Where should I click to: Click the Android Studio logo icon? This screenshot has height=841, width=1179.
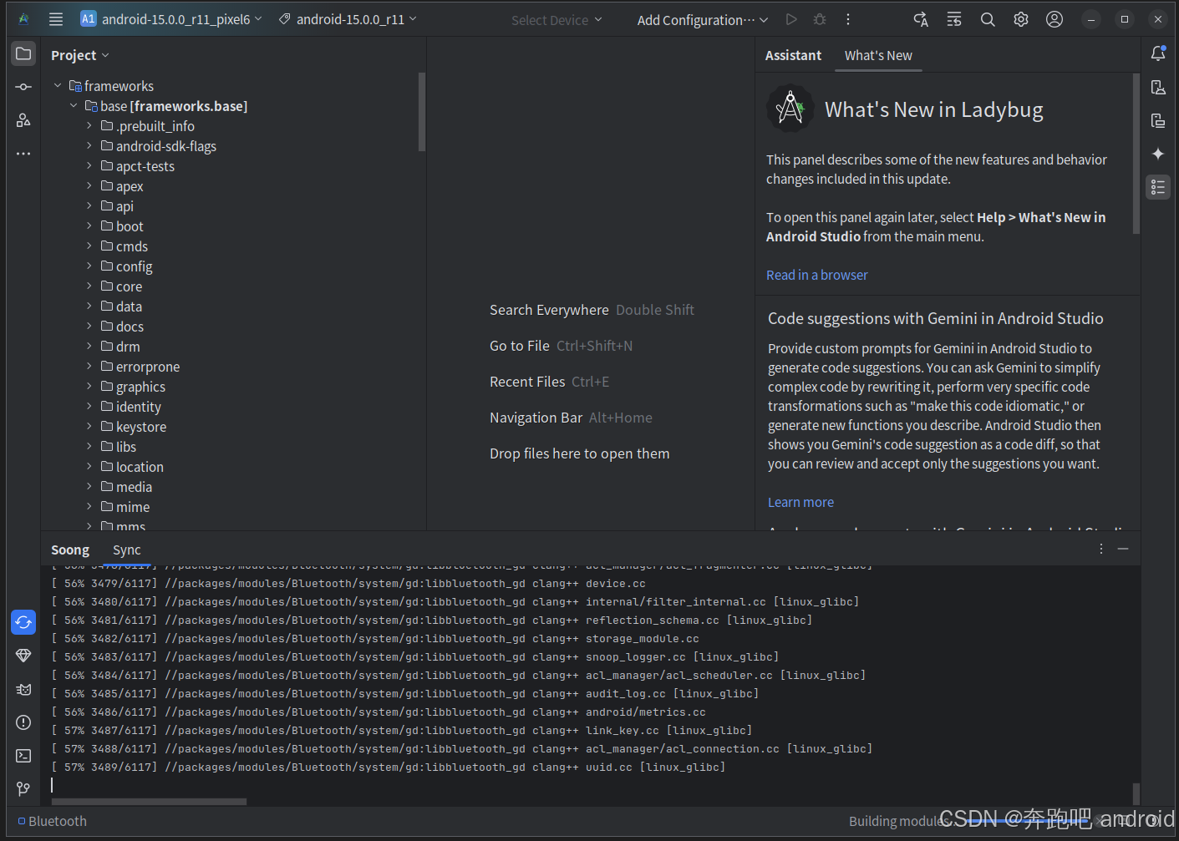[x=23, y=19]
